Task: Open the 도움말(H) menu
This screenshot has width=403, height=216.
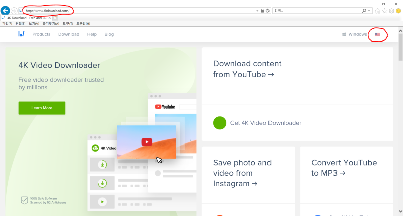Action: 83,23
